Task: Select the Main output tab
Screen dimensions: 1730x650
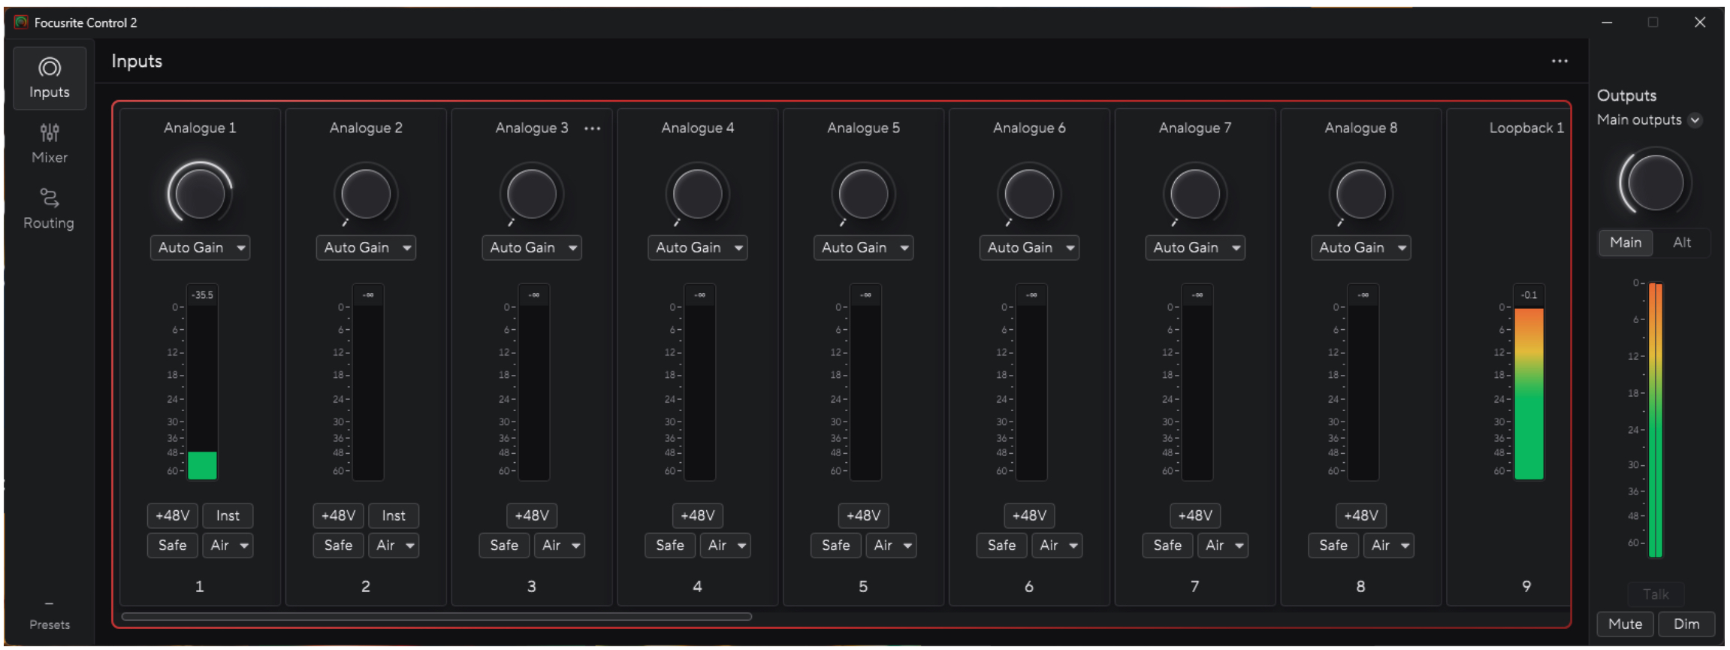Action: pyautogui.click(x=1625, y=243)
